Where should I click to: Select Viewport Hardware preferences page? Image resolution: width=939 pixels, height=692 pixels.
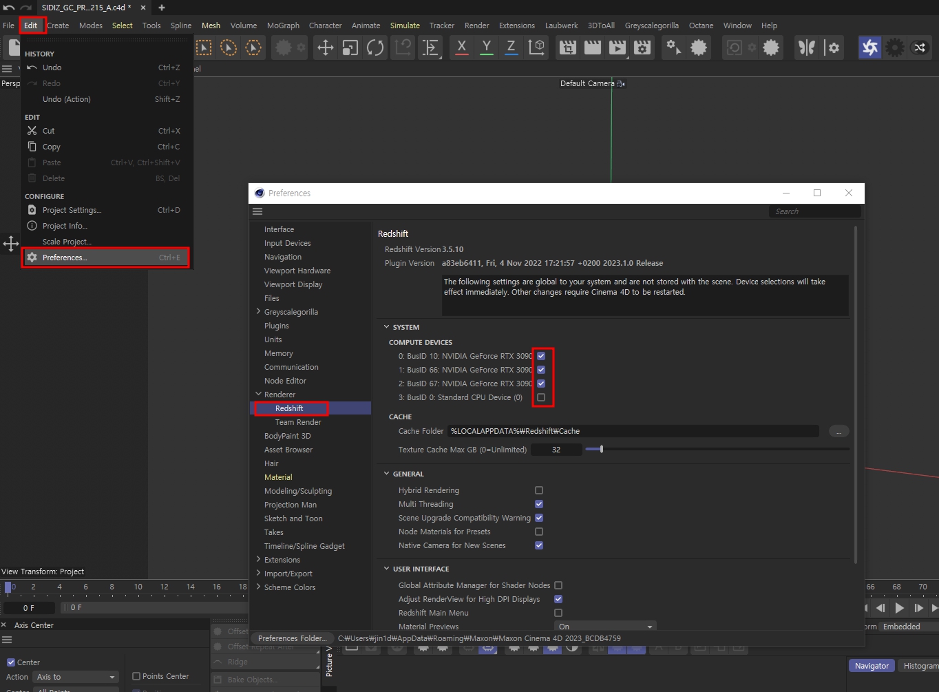point(297,271)
